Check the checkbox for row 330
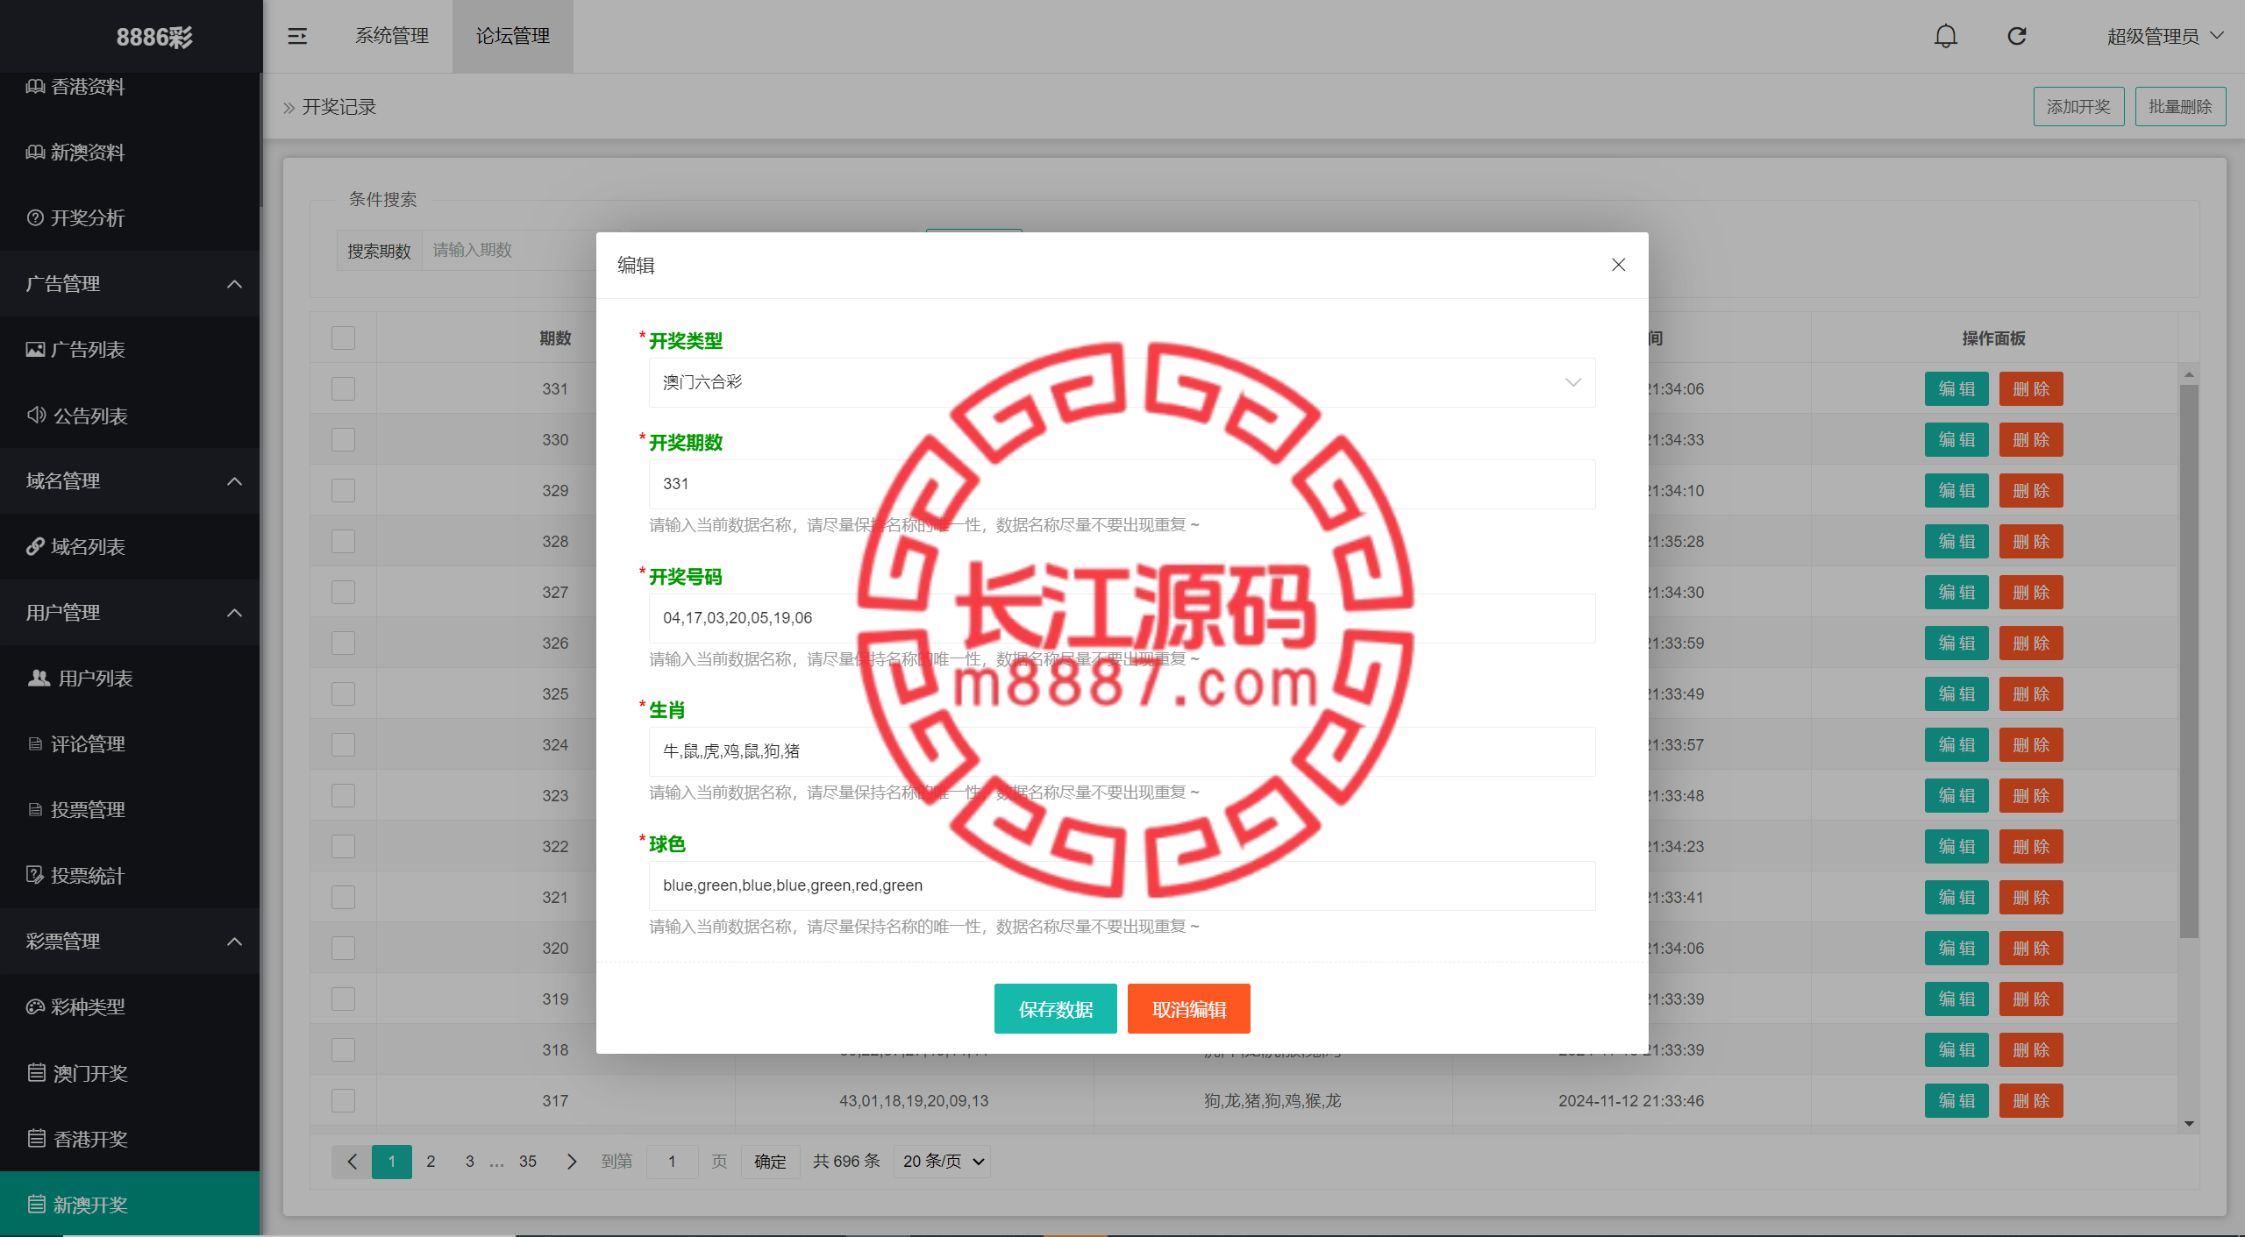The width and height of the screenshot is (2245, 1237). (343, 439)
